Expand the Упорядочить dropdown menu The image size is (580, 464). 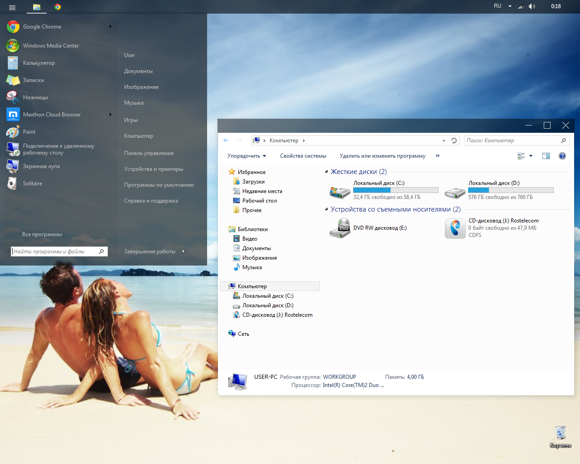[x=246, y=156]
